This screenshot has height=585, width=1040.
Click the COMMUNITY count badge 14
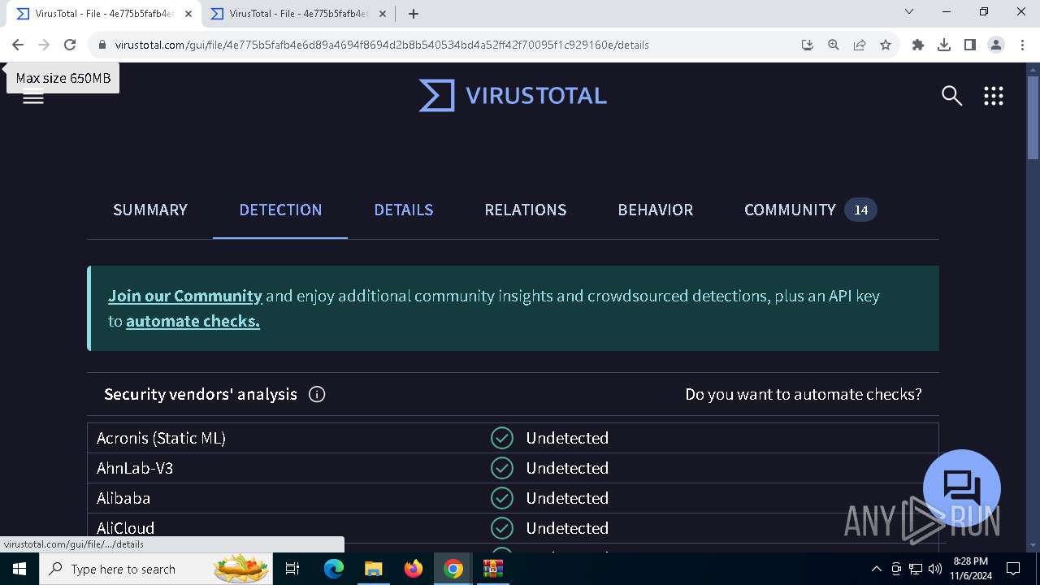[x=861, y=210]
